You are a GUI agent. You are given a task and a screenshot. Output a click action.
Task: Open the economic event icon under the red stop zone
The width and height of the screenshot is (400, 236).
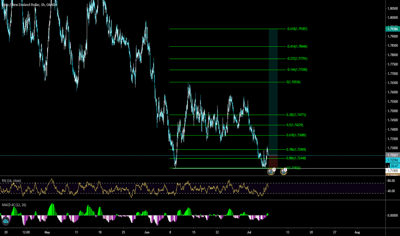[271, 172]
